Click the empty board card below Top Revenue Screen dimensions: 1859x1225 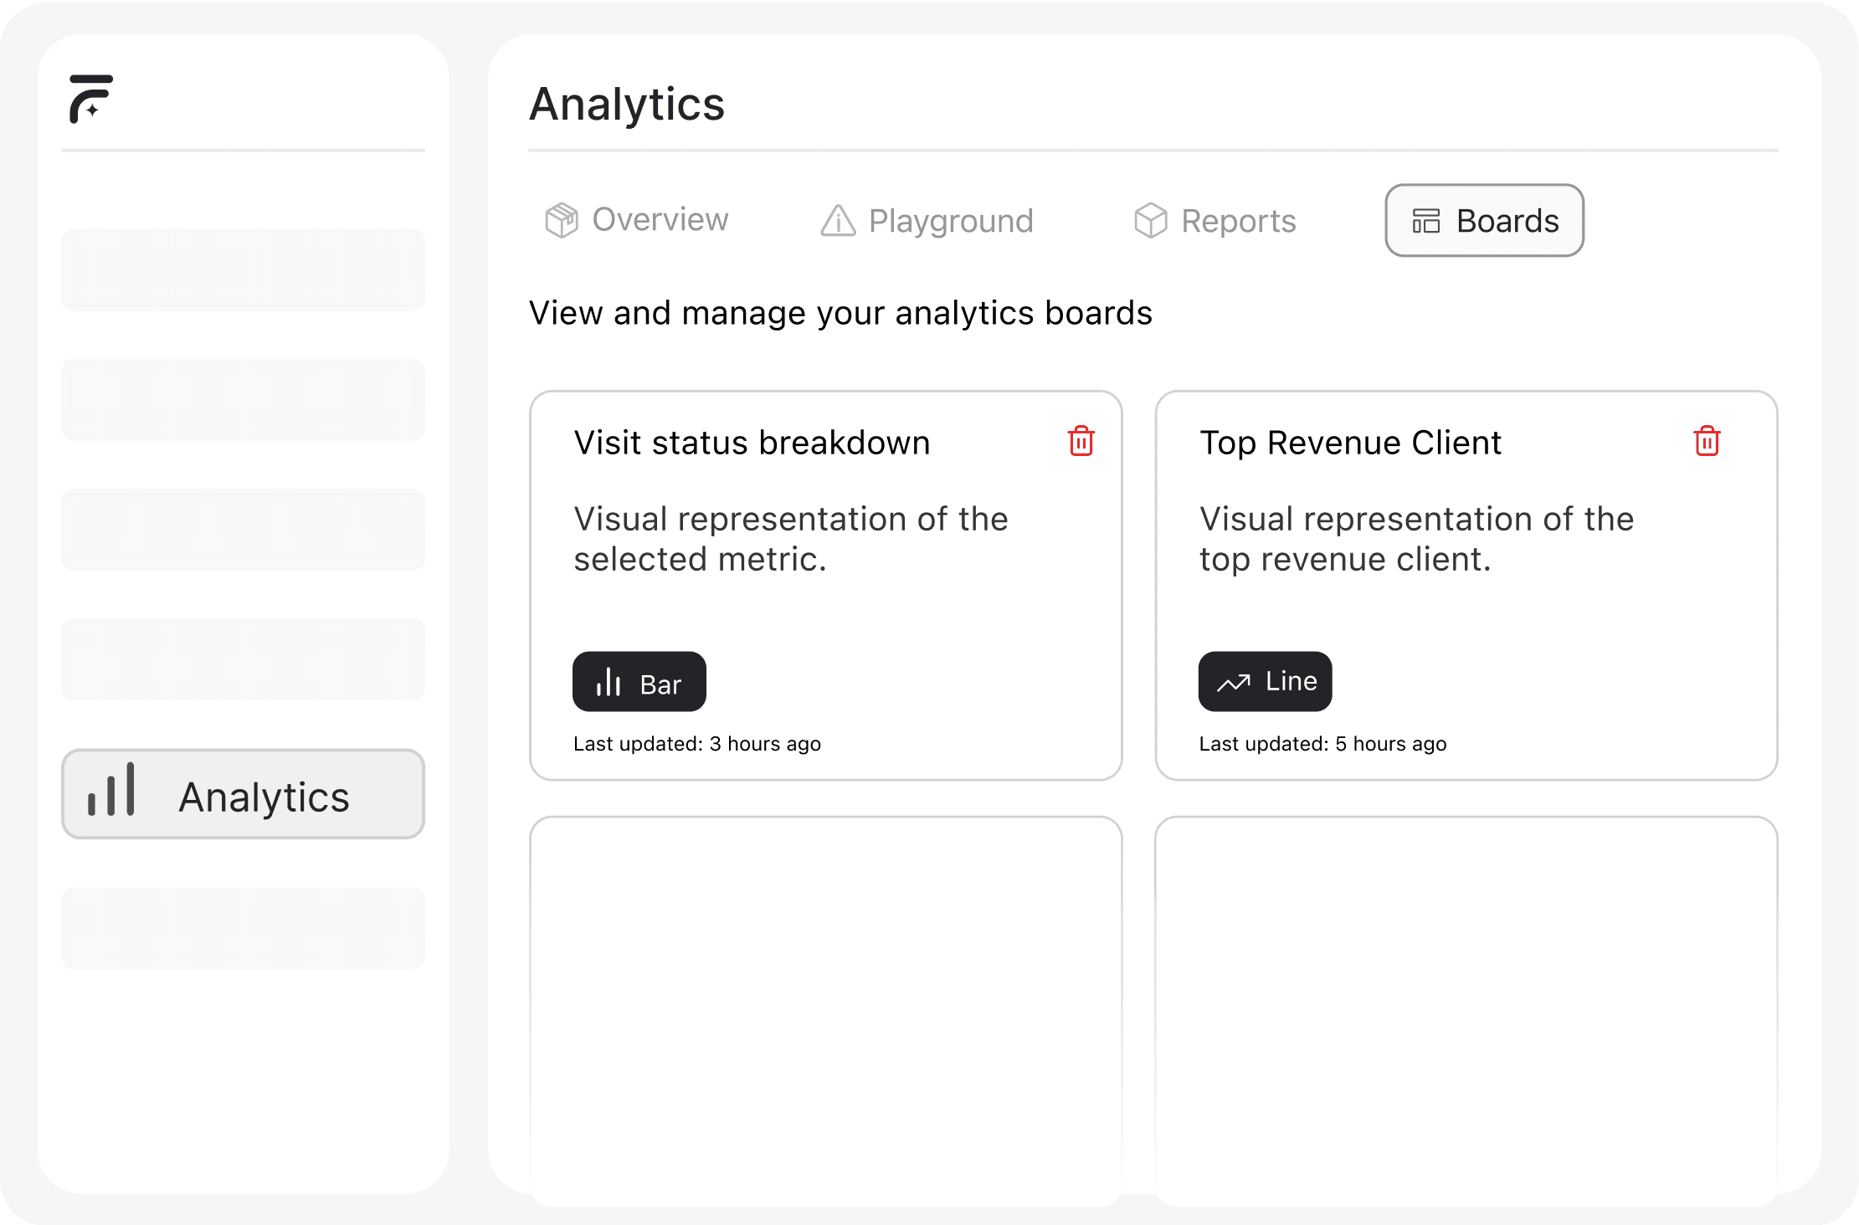(1466, 1004)
